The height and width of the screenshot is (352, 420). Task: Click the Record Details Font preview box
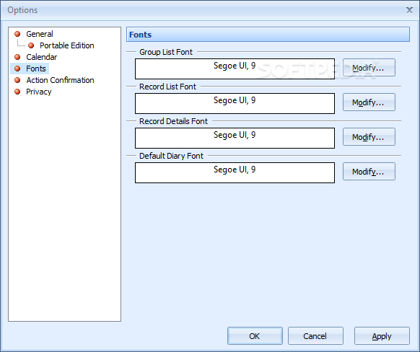[x=235, y=138]
